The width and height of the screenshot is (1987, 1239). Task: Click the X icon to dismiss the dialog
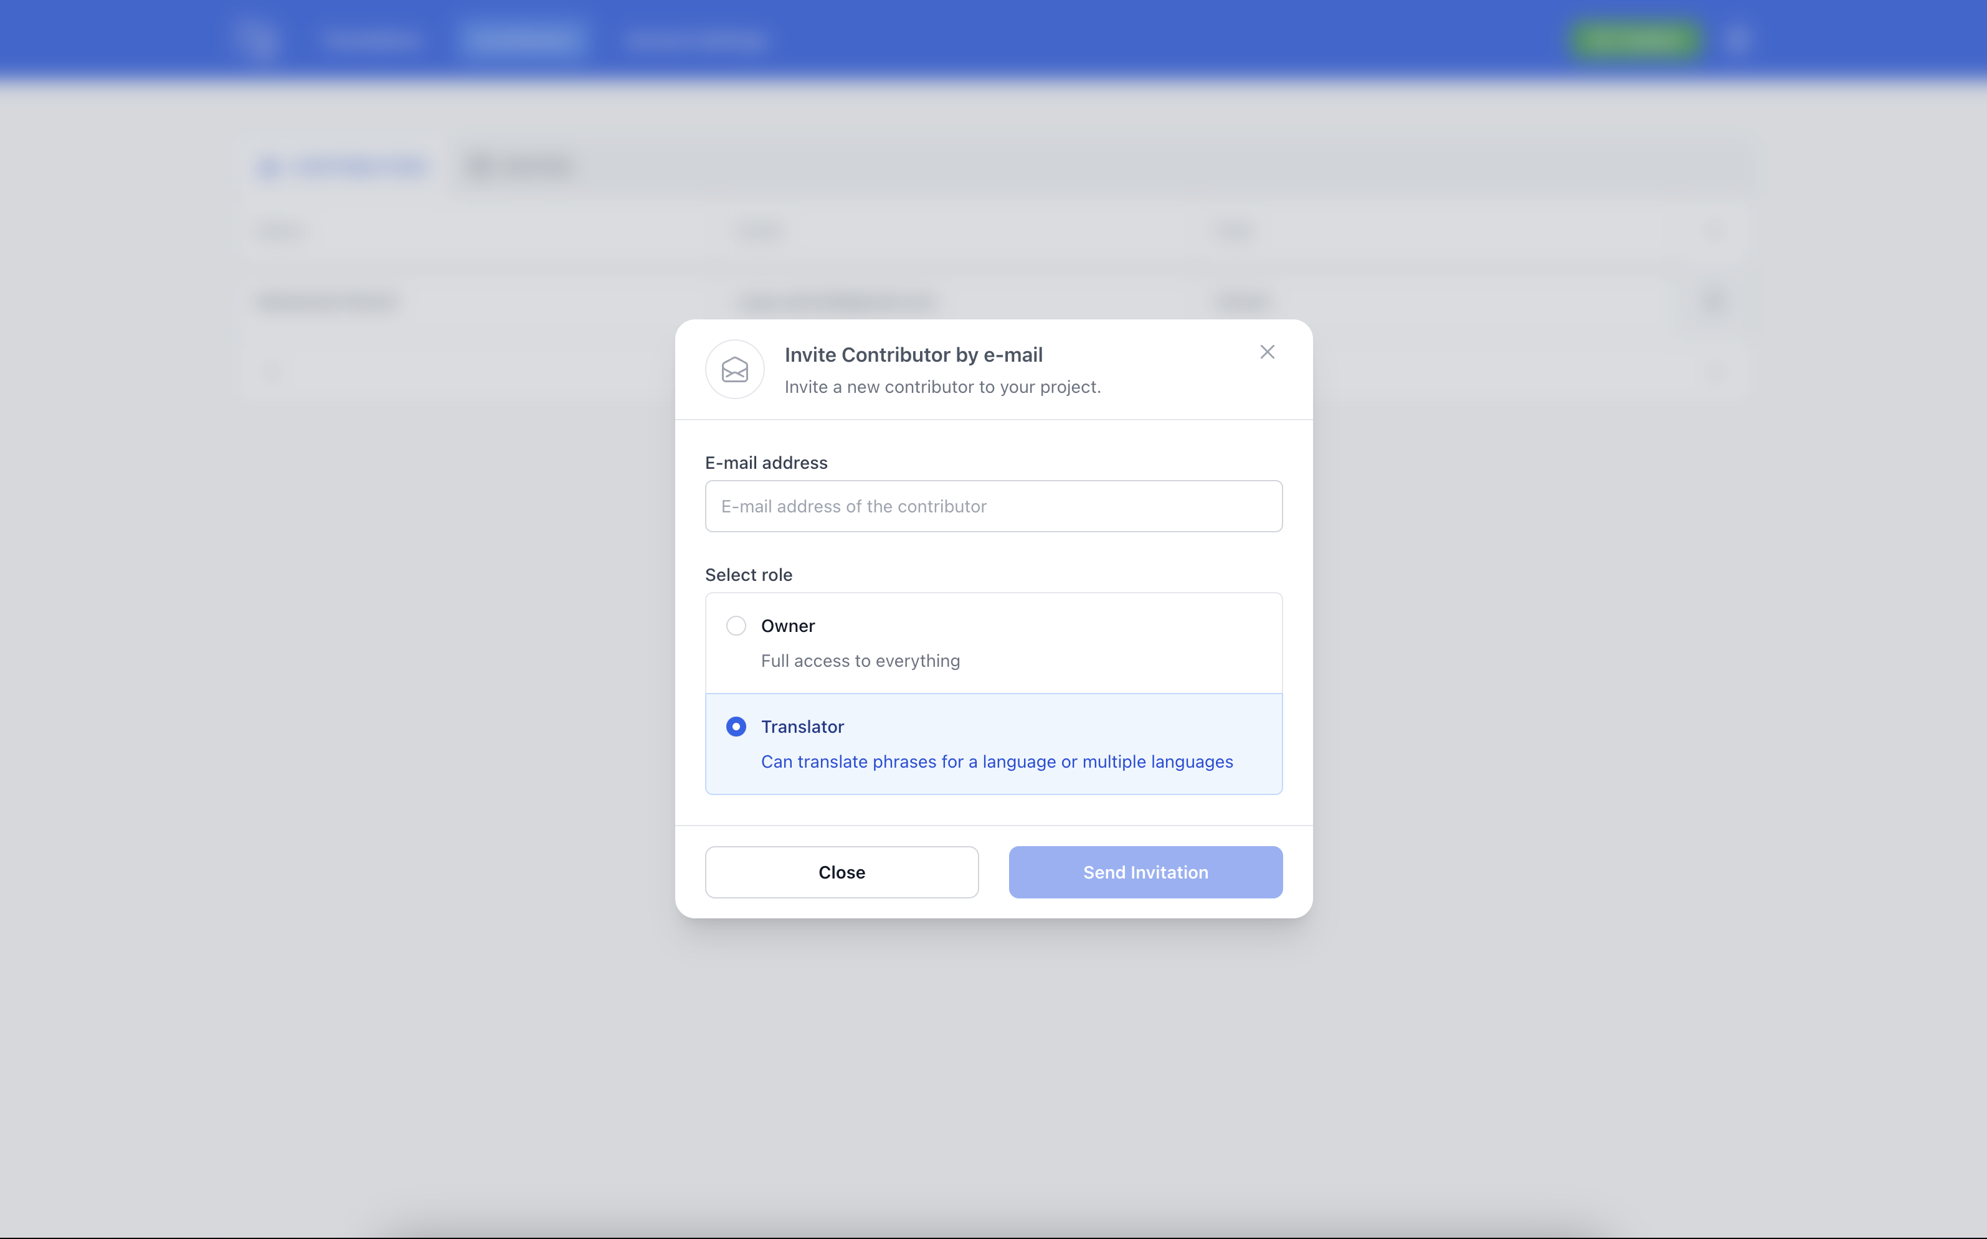pyautogui.click(x=1266, y=352)
